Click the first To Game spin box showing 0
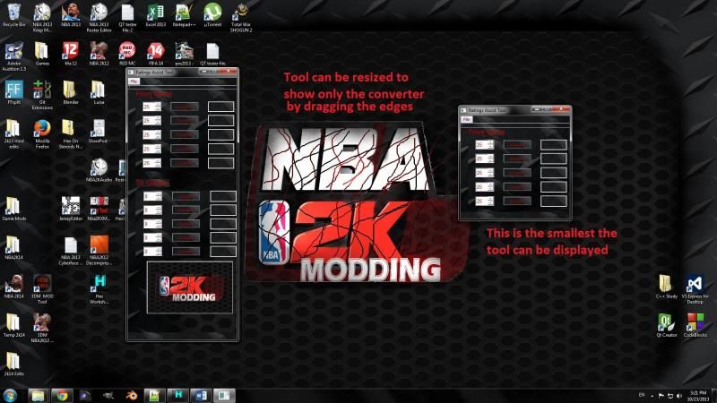Image resolution: width=717 pixels, height=403 pixels. (x=152, y=196)
